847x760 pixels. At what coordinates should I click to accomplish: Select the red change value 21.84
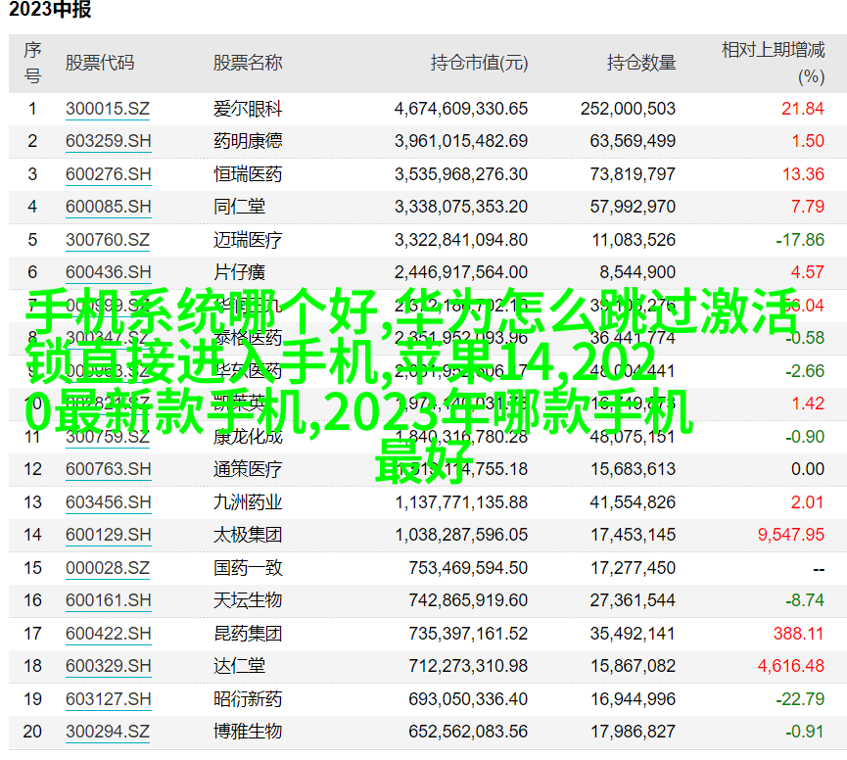tap(803, 109)
